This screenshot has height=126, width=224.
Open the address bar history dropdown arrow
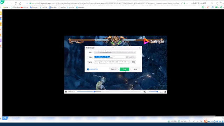(x=187, y=3)
